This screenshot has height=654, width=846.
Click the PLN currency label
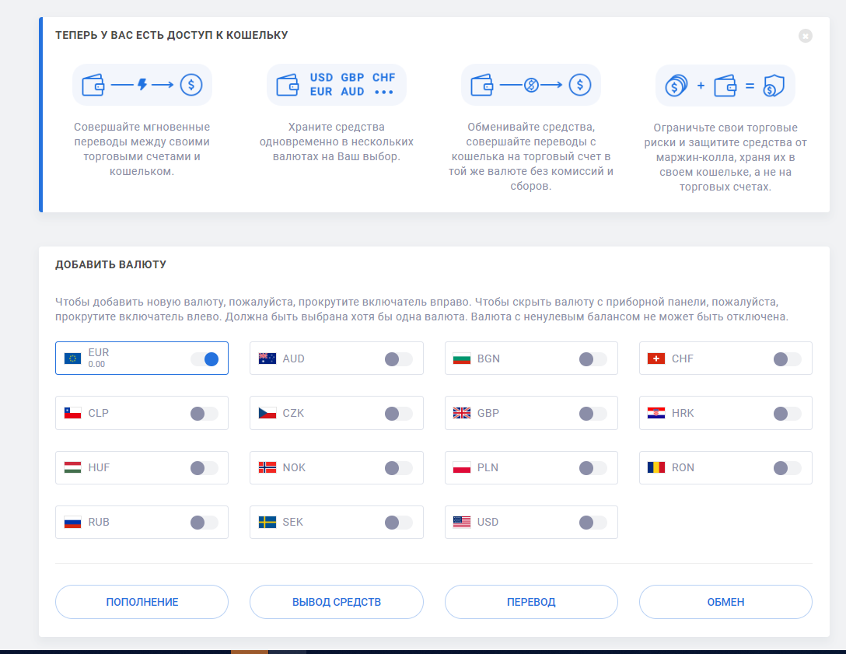coord(488,467)
